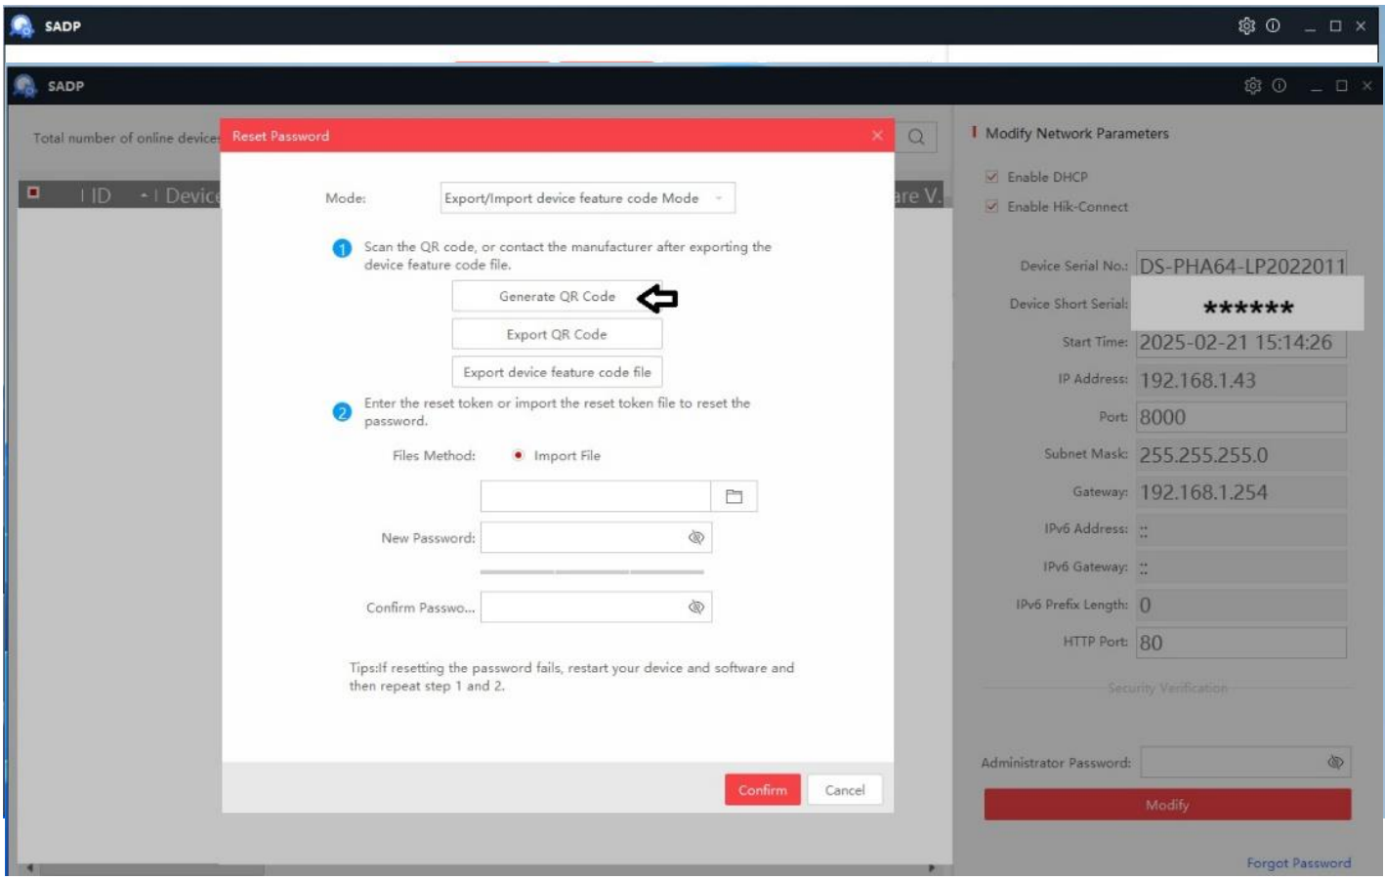This screenshot has width=1385, height=880.
Task: Toggle the Enable DHCP checkbox
Action: (x=992, y=177)
